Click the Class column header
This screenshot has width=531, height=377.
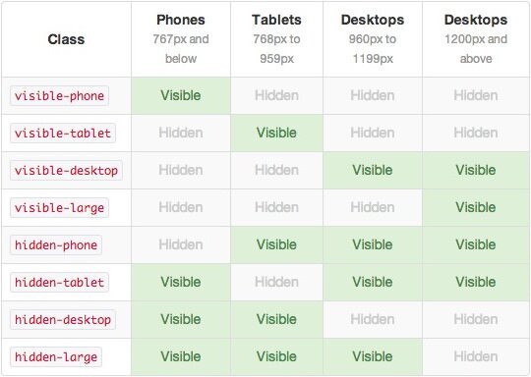tap(66, 39)
